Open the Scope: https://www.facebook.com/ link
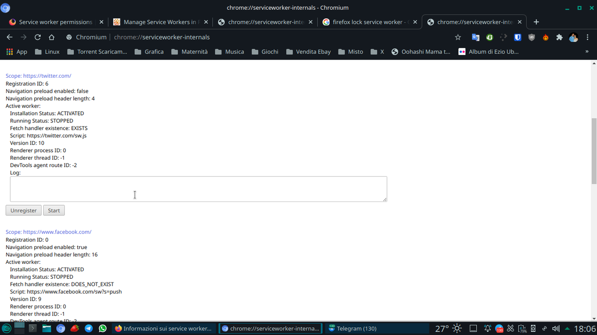597x335 pixels. (x=49, y=232)
